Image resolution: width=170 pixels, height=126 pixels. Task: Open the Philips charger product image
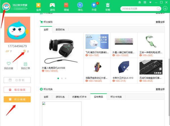tap(97, 42)
